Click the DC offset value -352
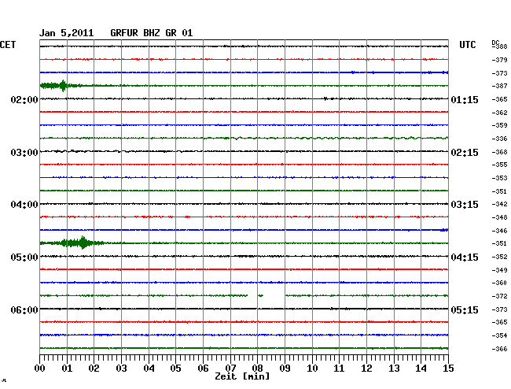This screenshot has height=389, width=511. (499, 257)
